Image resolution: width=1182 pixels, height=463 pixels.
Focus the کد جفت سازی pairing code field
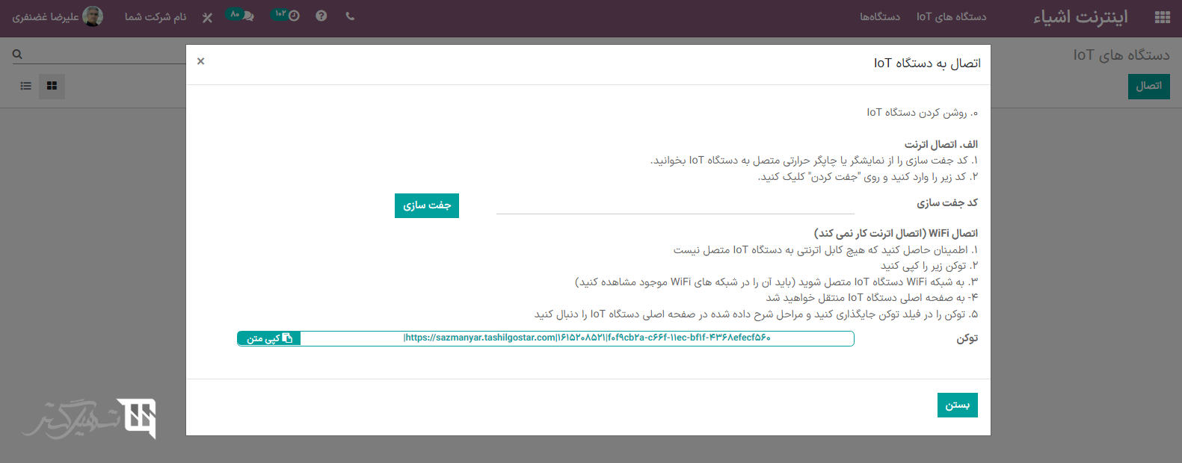674,205
